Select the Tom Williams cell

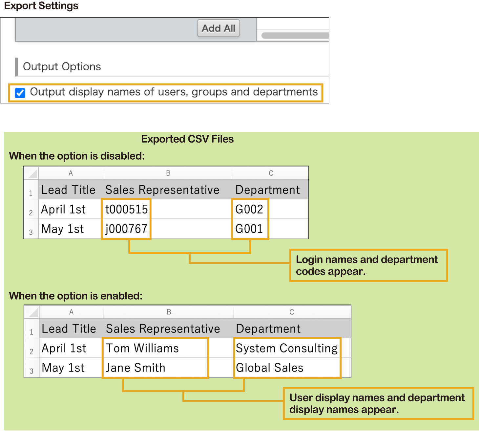tap(142, 348)
